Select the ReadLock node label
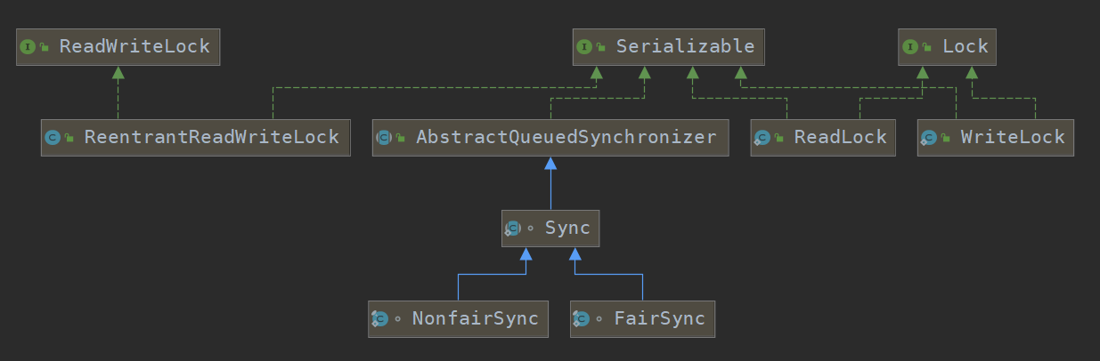The height and width of the screenshot is (361, 1100). tap(841, 138)
